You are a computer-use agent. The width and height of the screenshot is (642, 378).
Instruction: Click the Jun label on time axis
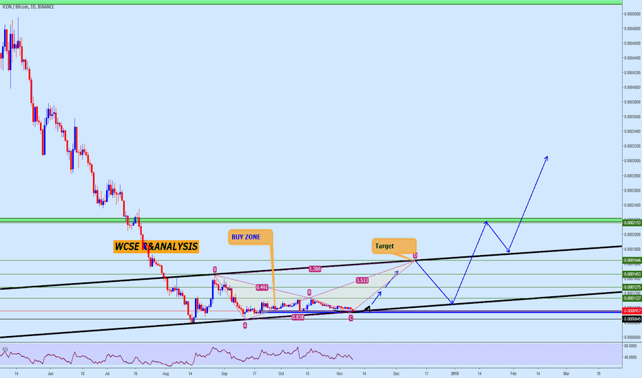point(50,373)
